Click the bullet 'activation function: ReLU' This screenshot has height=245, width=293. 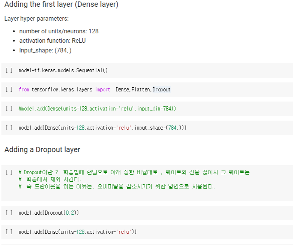[52, 41]
